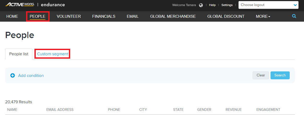Open the Settings link in header
Image resolution: width=304 pixels, height=115 pixels.
point(227,5)
